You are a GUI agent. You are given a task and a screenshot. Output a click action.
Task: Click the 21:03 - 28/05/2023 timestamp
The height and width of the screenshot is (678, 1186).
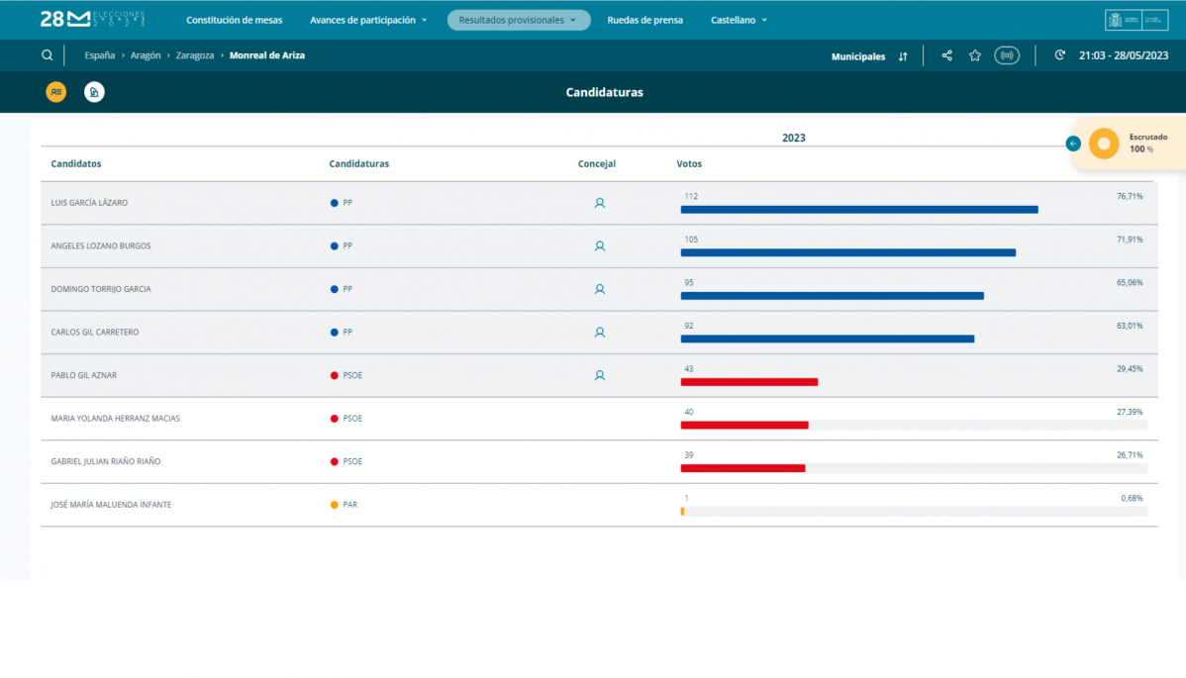point(1124,55)
